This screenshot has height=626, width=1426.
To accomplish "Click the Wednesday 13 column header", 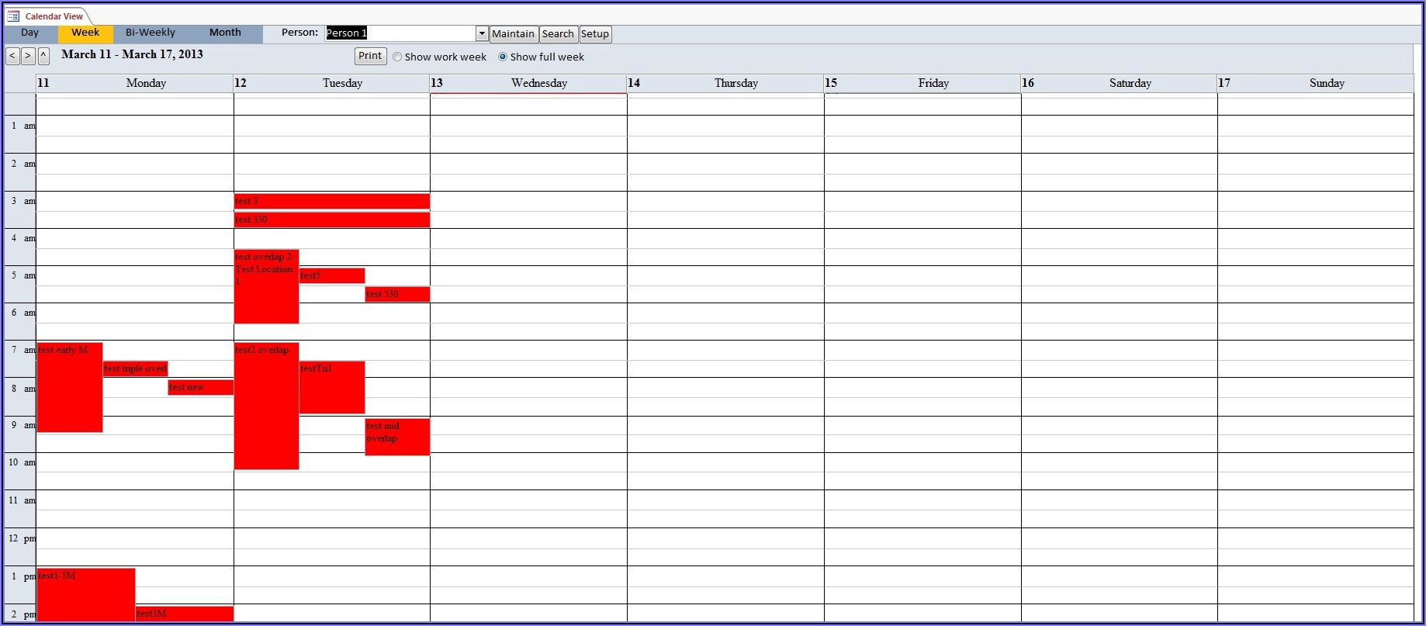I will pyautogui.click(x=528, y=84).
